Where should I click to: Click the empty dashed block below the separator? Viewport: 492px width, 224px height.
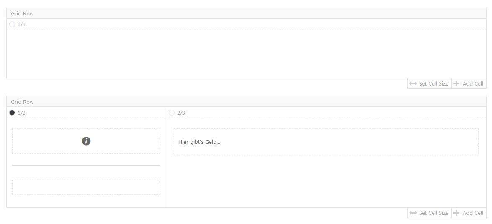pyautogui.click(x=86, y=187)
